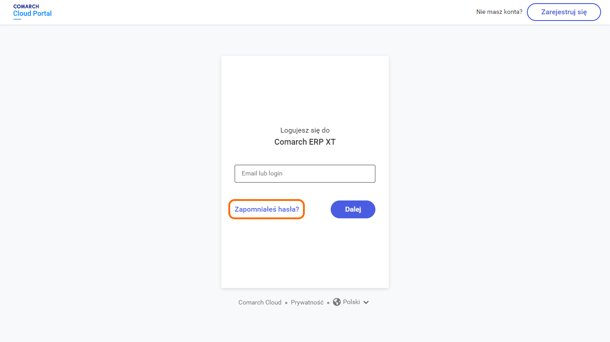Expand the language chevron arrow
The height and width of the screenshot is (342, 610).
366,303
